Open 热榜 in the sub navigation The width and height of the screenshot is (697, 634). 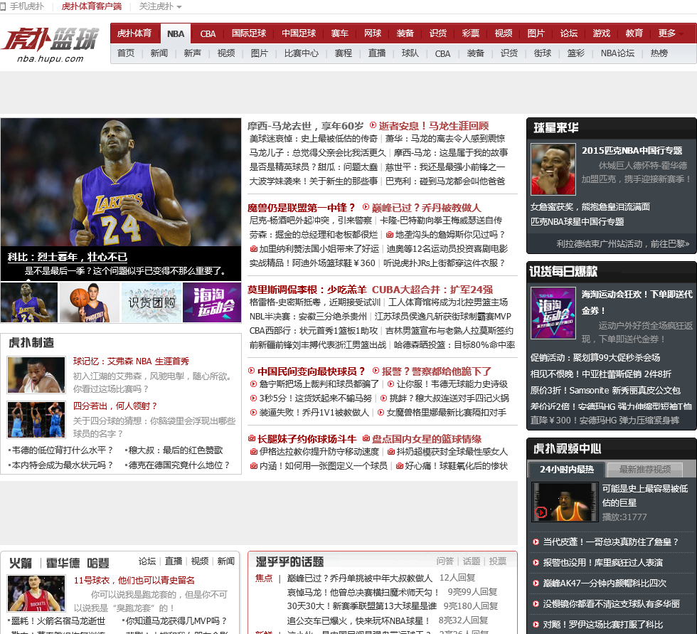[x=659, y=53]
